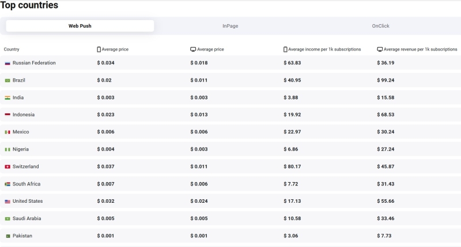Open the InPage tab
The width and height of the screenshot is (461, 247).
click(x=230, y=26)
